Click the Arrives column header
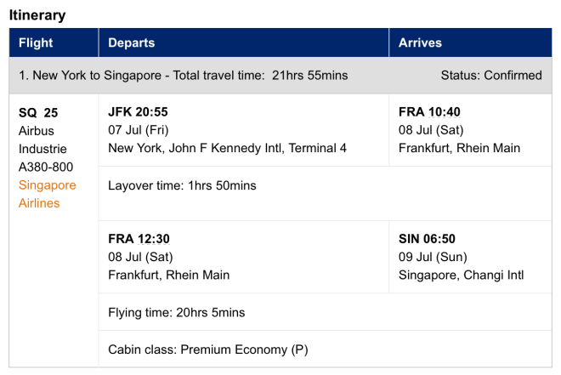Viewport: 561px width, 375px height. 420,43
